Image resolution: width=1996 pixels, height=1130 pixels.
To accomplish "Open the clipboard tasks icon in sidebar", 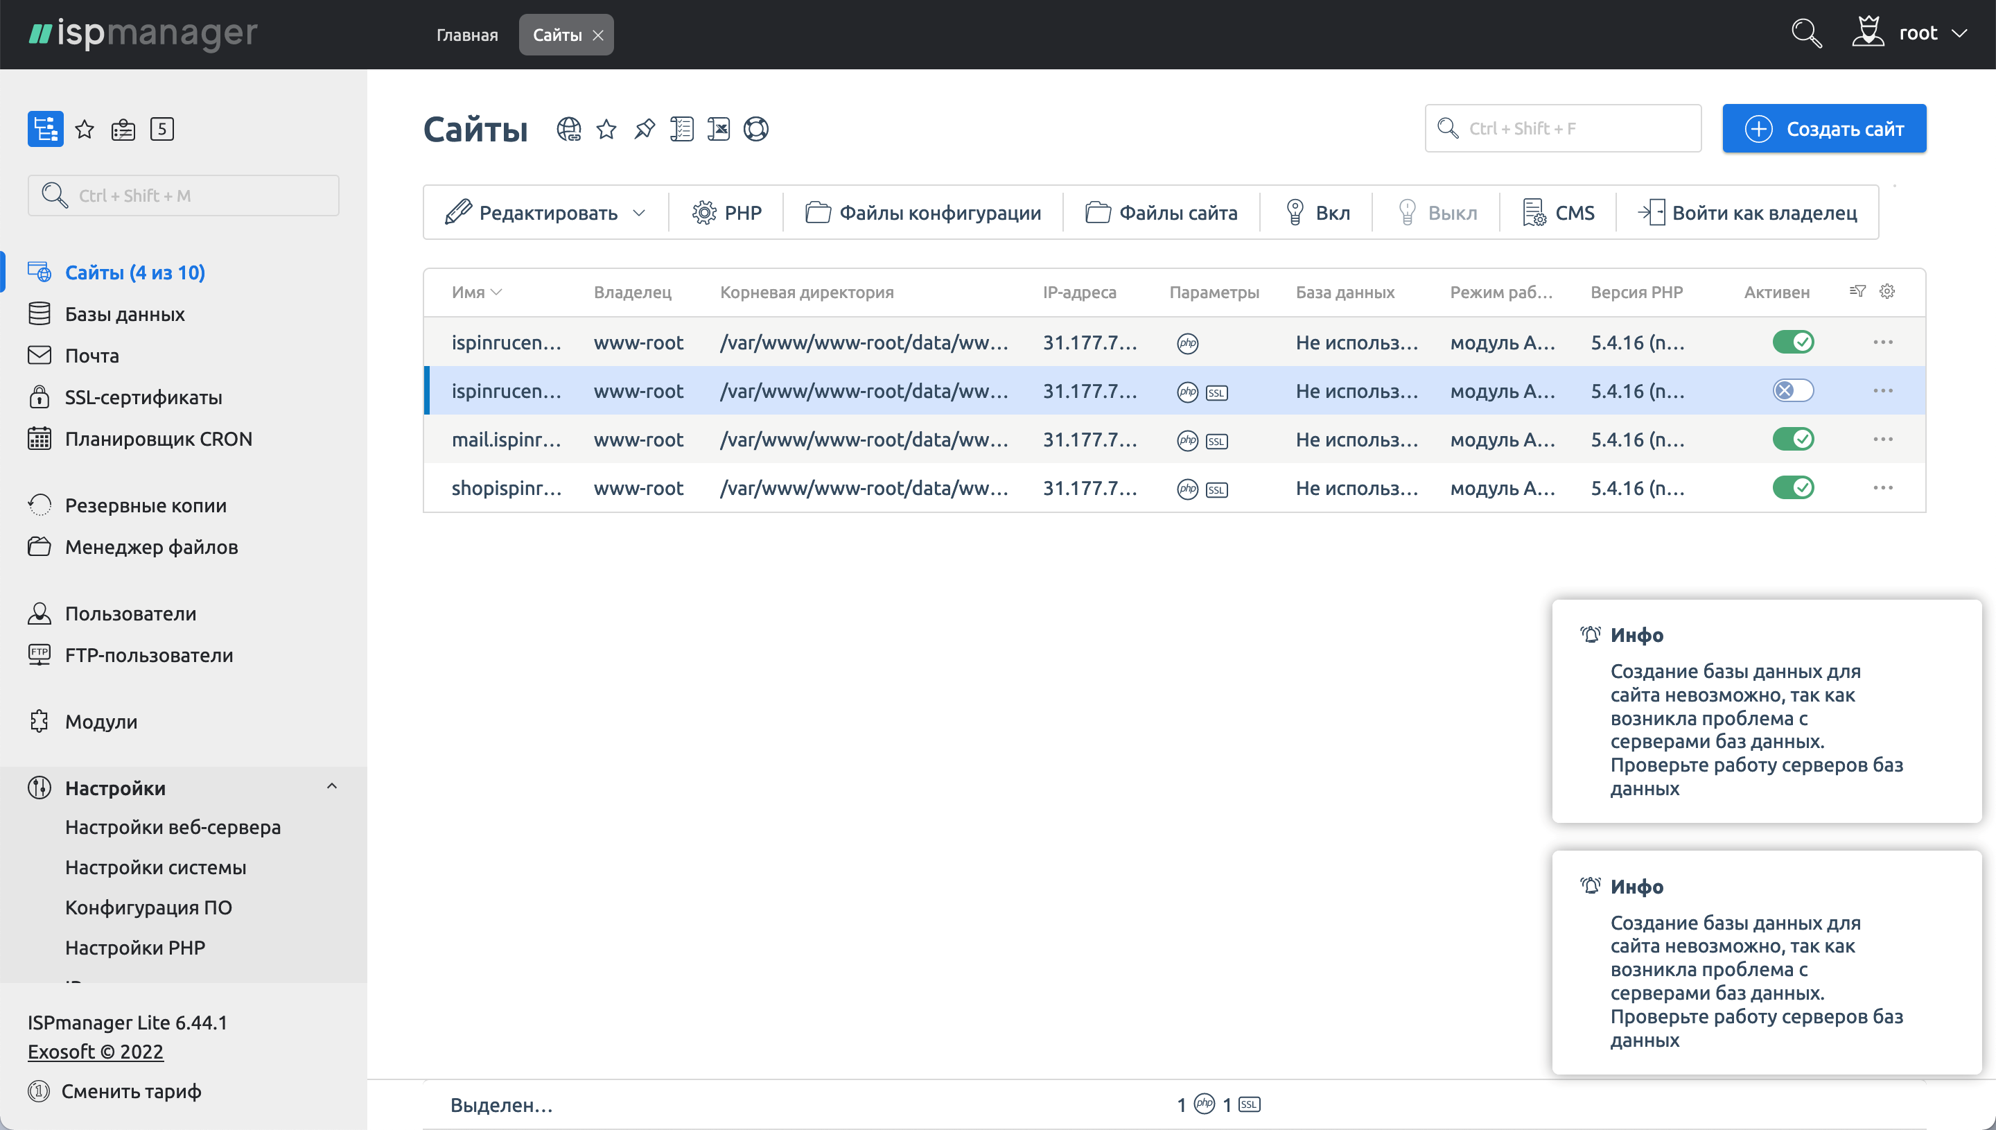I will tap(123, 129).
